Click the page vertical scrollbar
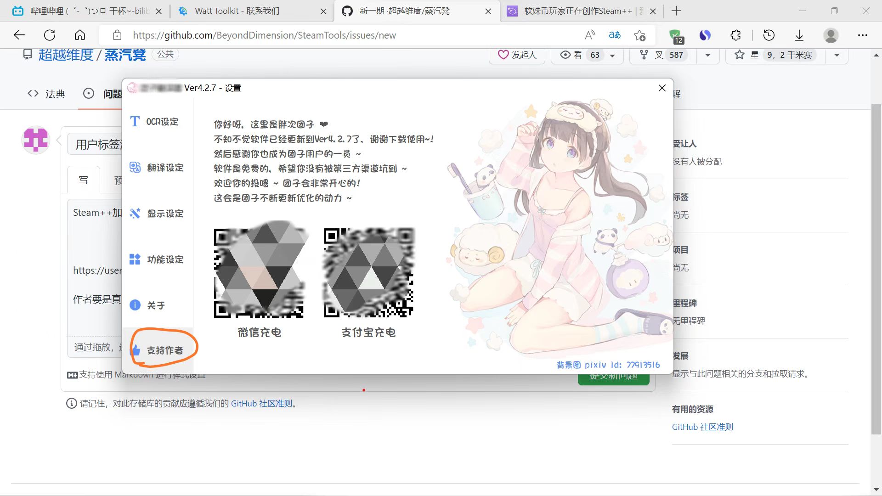This screenshot has height=496, width=882. coord(876,269)
